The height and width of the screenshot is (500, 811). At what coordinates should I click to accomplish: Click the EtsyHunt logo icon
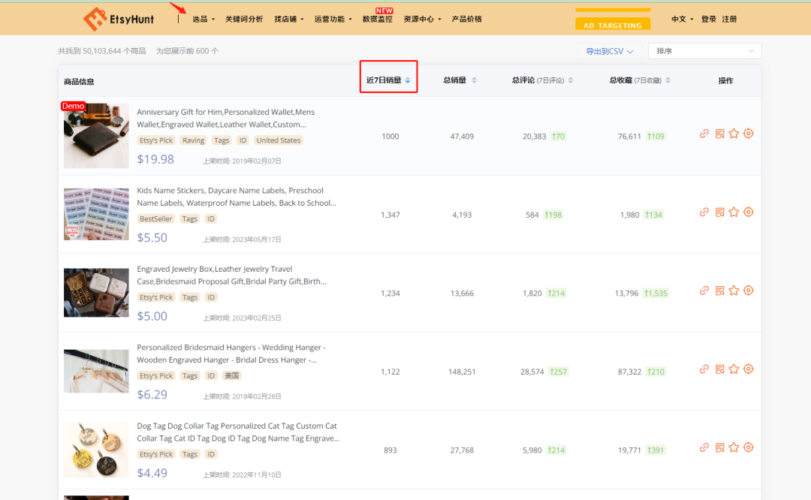(x=95, y=18)
